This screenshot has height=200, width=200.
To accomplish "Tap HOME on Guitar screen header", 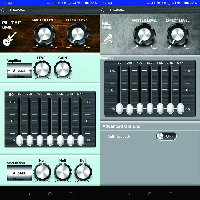I will coord(17,10).
